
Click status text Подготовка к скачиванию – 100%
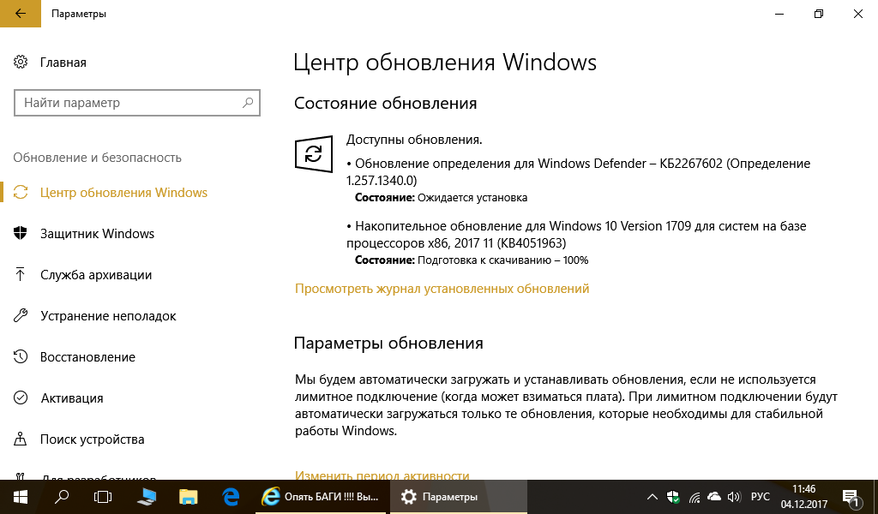coord(502,260)
